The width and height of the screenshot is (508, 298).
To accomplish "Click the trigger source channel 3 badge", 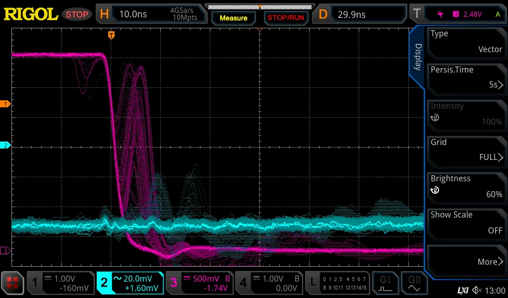I will (455, 14).
